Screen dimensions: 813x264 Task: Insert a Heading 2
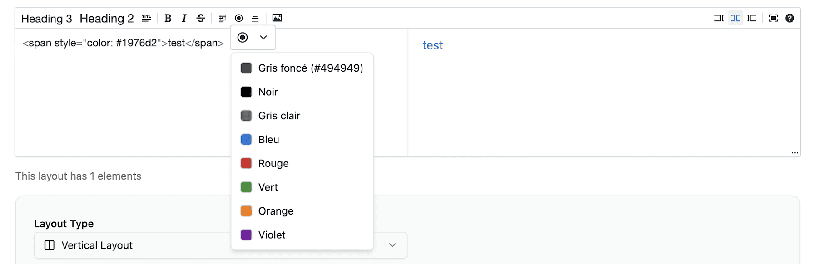(x=107, y=19)
